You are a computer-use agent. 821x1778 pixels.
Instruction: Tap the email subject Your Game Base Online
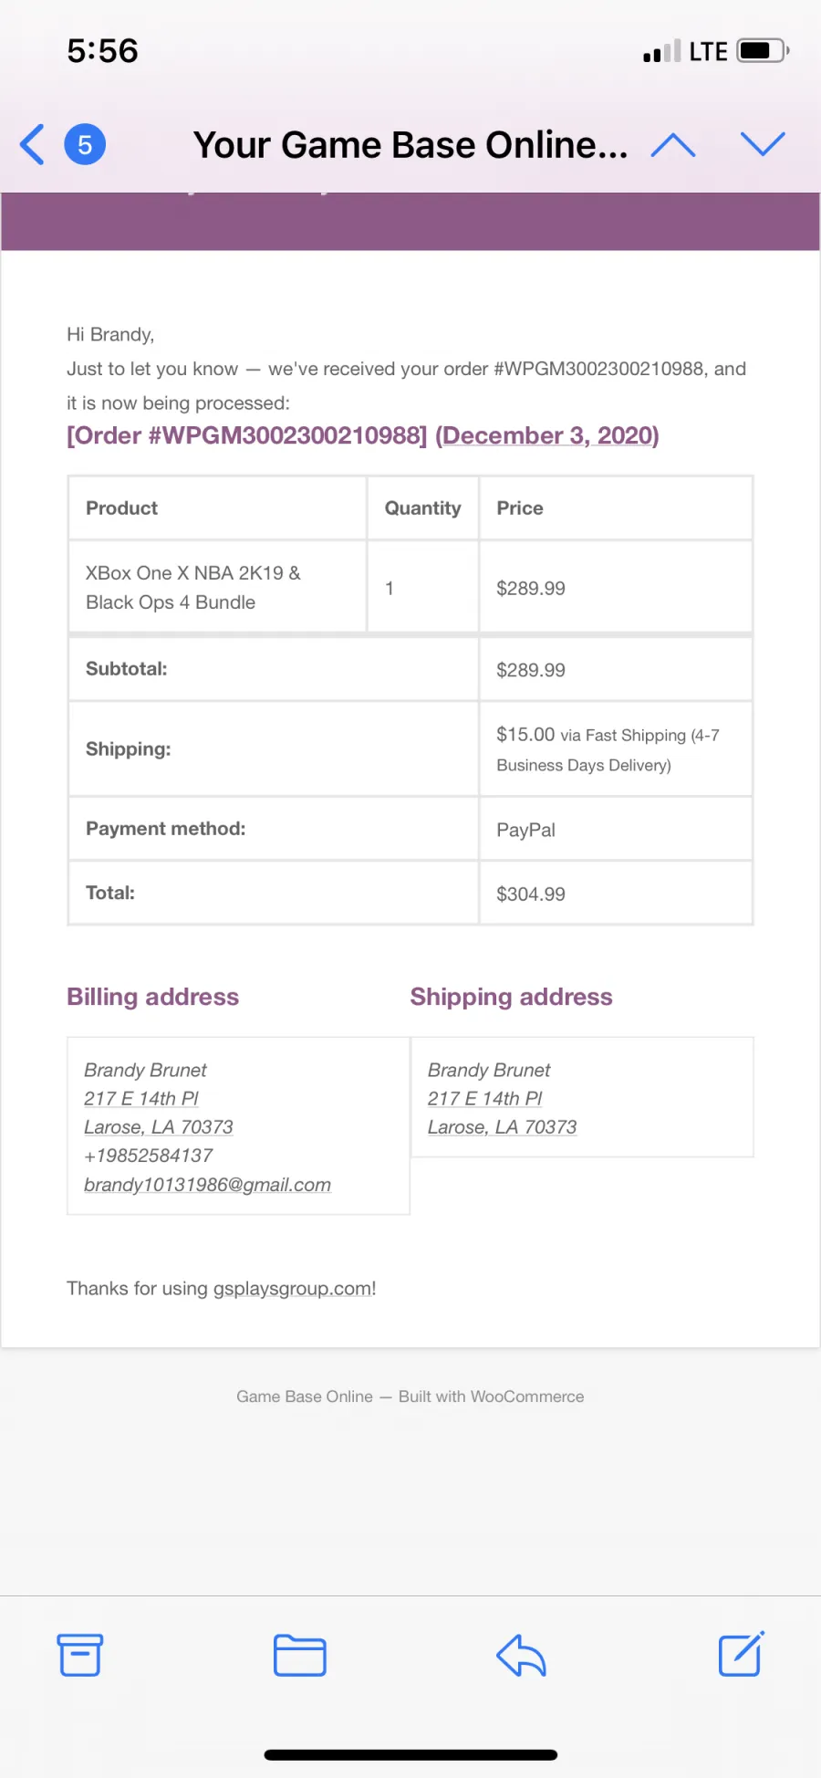tap(410, 145)
